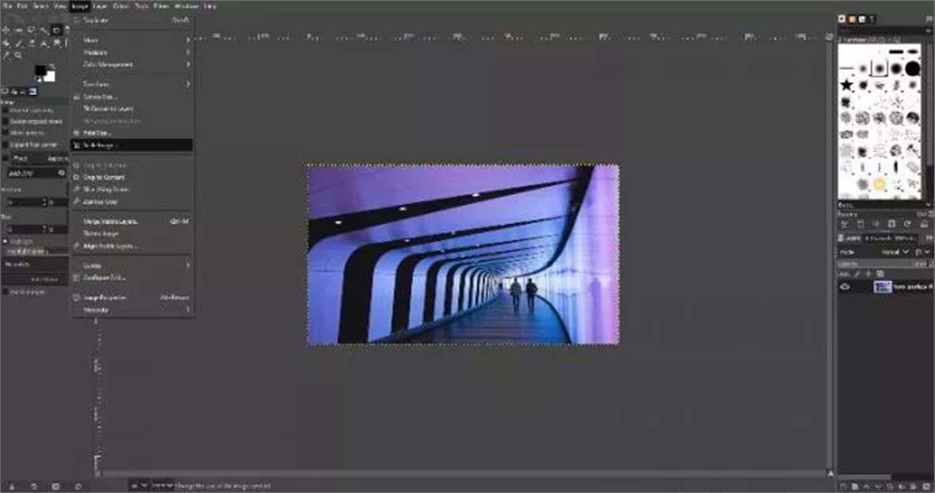The width and height of the screenshot is (935, 493).
Task: Open the Filters menu in menu bar
Action: coord(161,6)
